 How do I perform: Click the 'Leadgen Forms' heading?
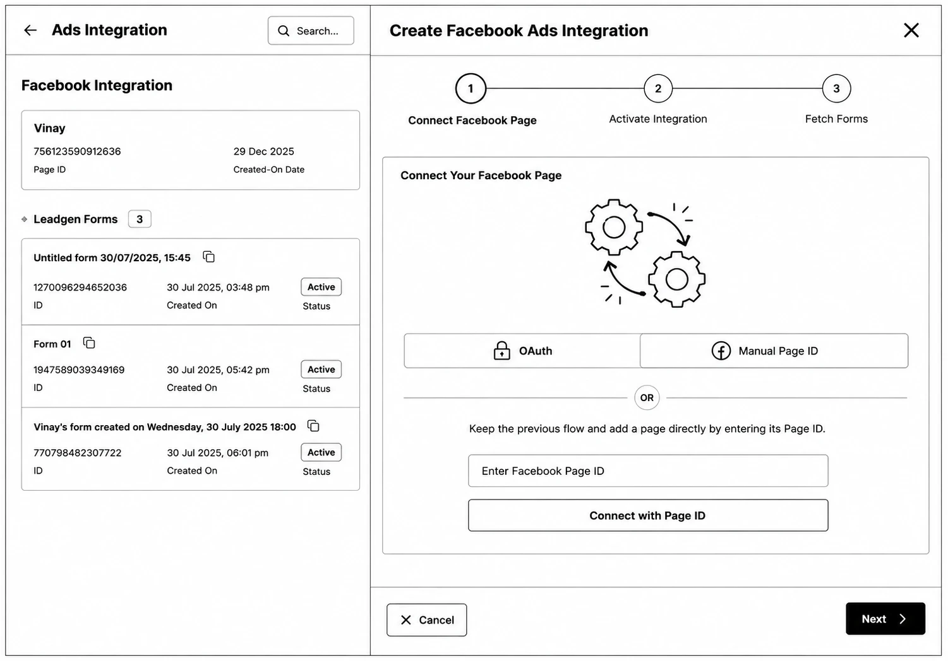click(x=76, y=219)
